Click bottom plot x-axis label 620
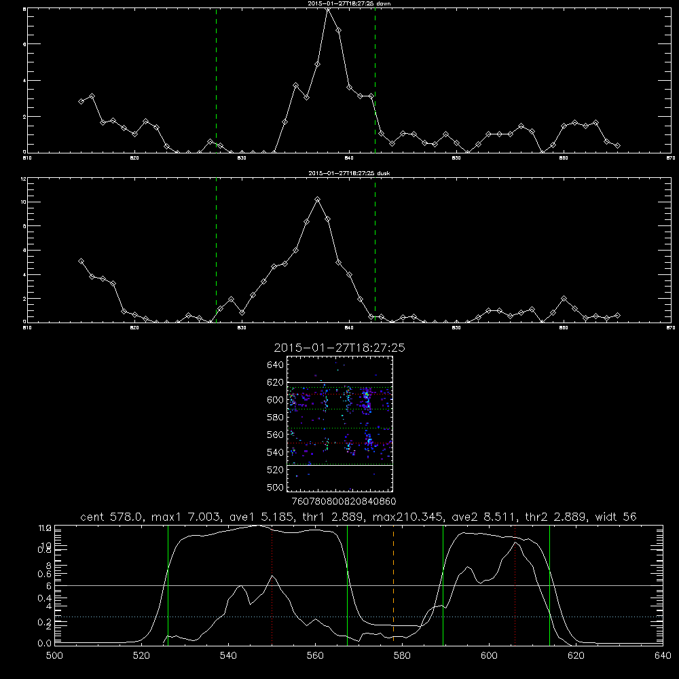Viewport: 679px width, 679px height. (576, 656)
